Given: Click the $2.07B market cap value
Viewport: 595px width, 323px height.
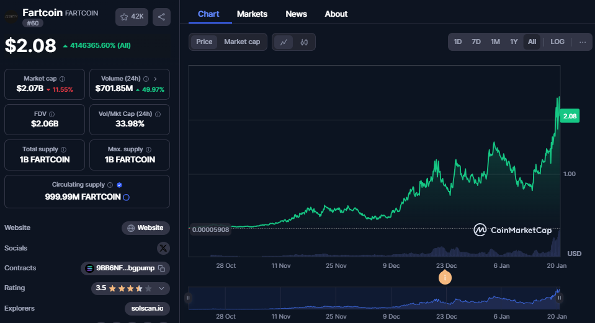Looking at the screenshot, I should (30, 89).
